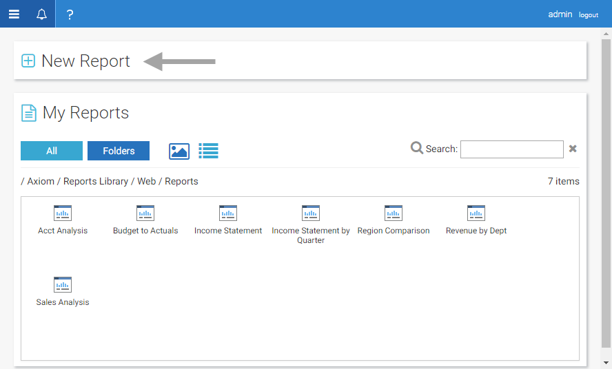The height and width of the screenshot is (369, 612).
Task: Click the My Reports document icon
Action: pos(28,113)
